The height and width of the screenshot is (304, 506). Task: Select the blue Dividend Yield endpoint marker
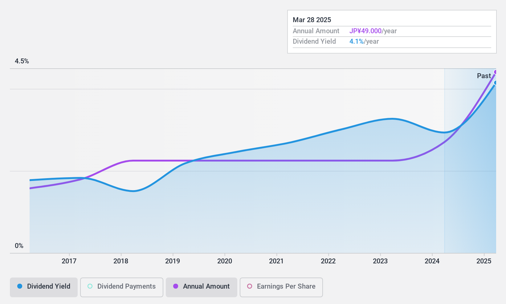point(496,83)
